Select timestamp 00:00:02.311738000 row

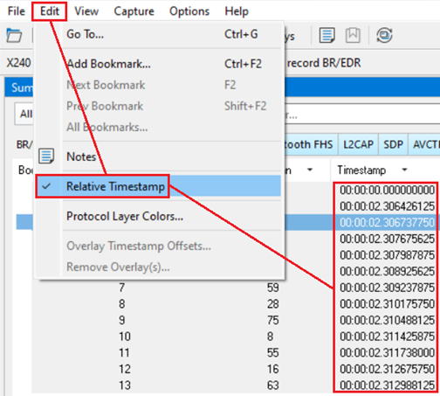(x=387, y=353)
